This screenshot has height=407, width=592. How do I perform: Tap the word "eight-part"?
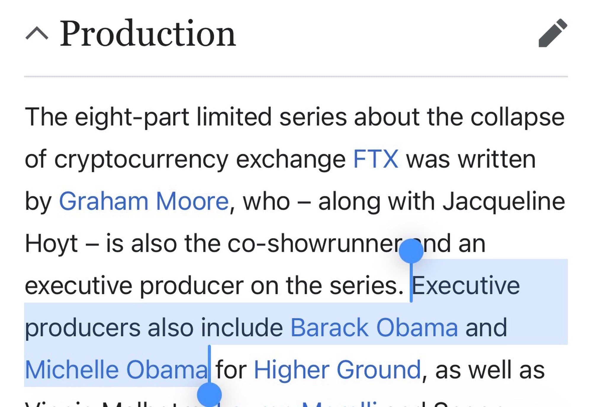132,117
